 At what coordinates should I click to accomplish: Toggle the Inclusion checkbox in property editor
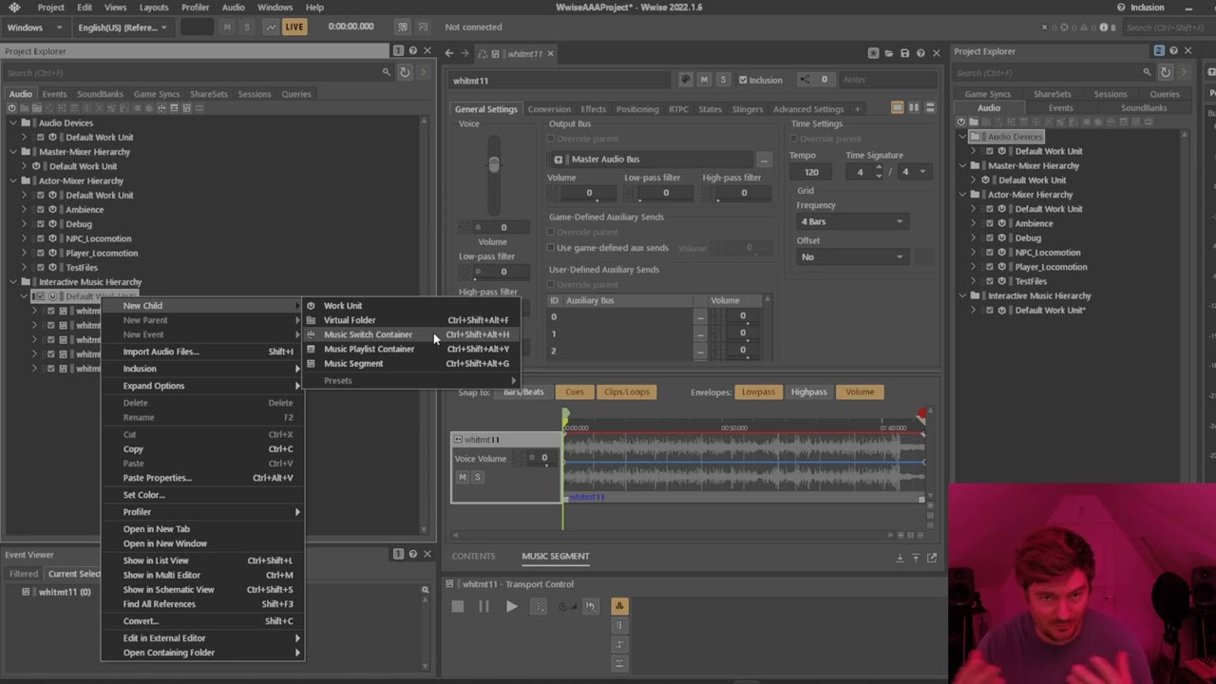tap(743, 80)
